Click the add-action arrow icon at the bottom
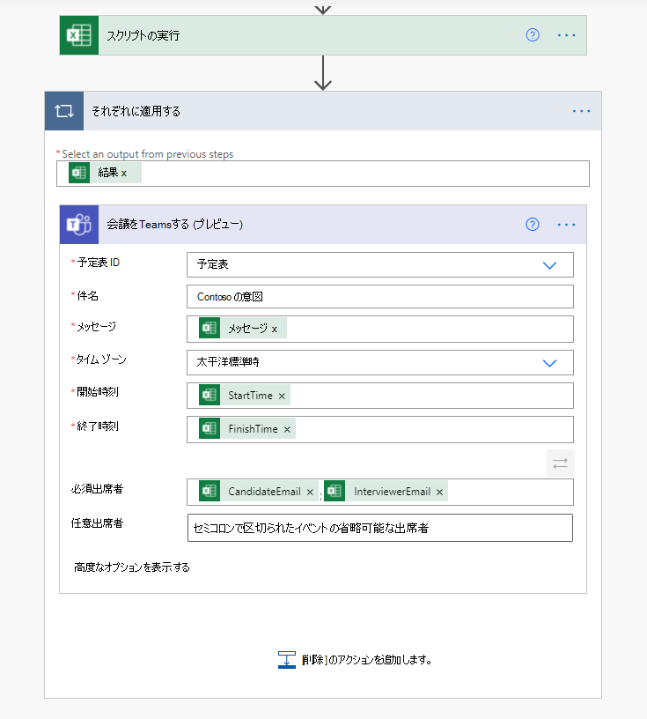The width and height of the screenshot is (647, 719). pos(286,658)
